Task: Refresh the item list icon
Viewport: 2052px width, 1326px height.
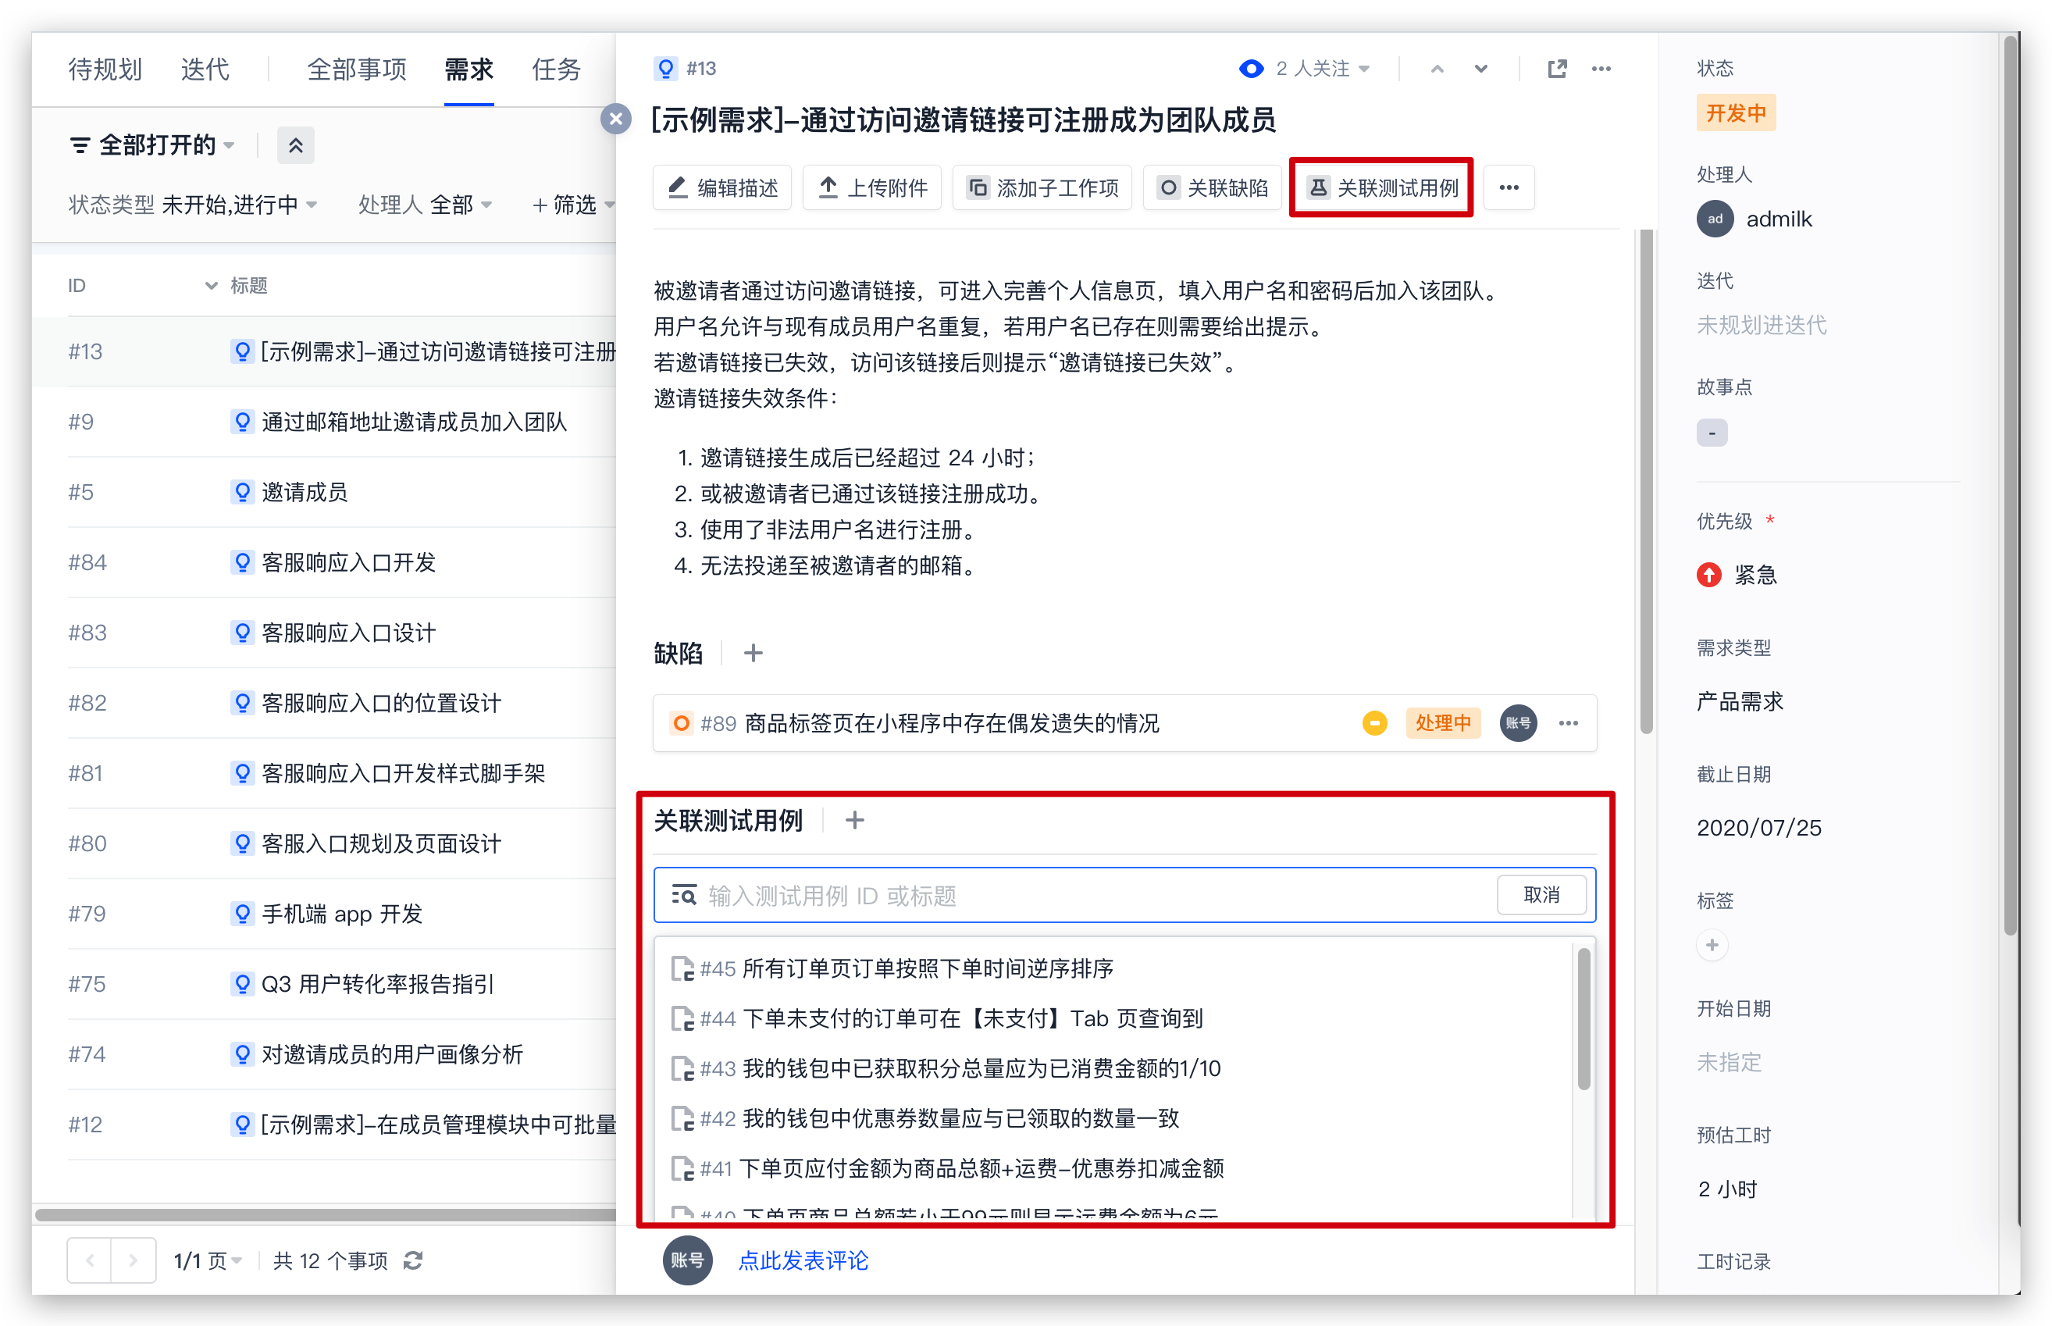Action: click(413, 1260)
